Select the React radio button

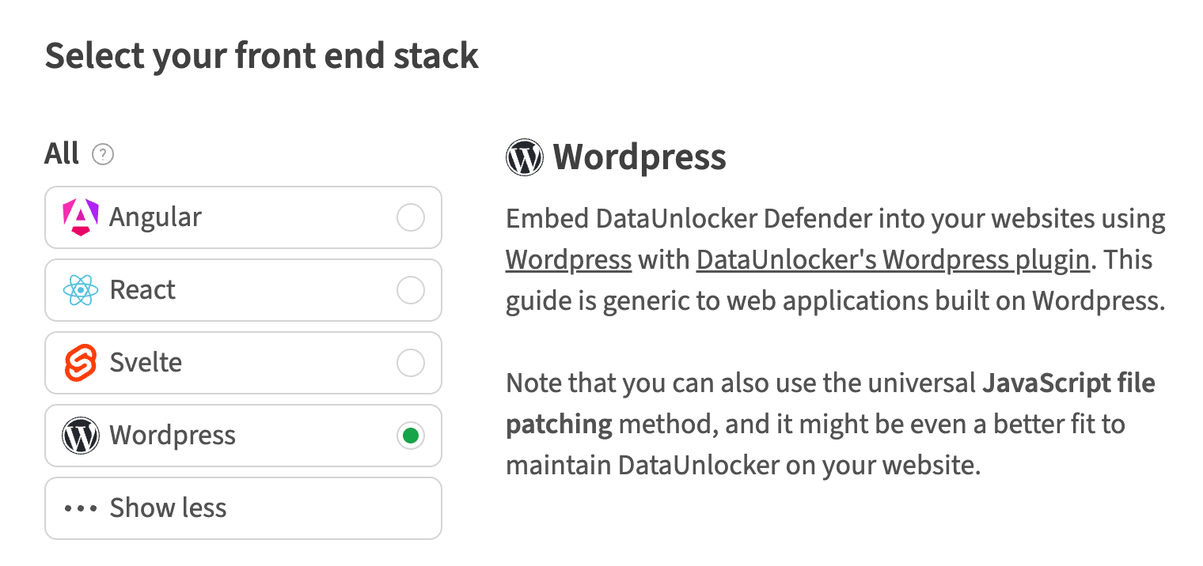point(410,289)
